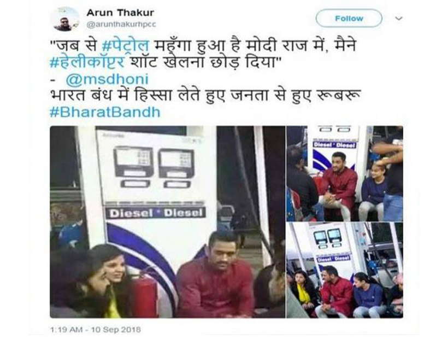This screenshot has height=339, width=448.
Task: Open the Arun Thakur display name
Action: (x=120, y=13)
